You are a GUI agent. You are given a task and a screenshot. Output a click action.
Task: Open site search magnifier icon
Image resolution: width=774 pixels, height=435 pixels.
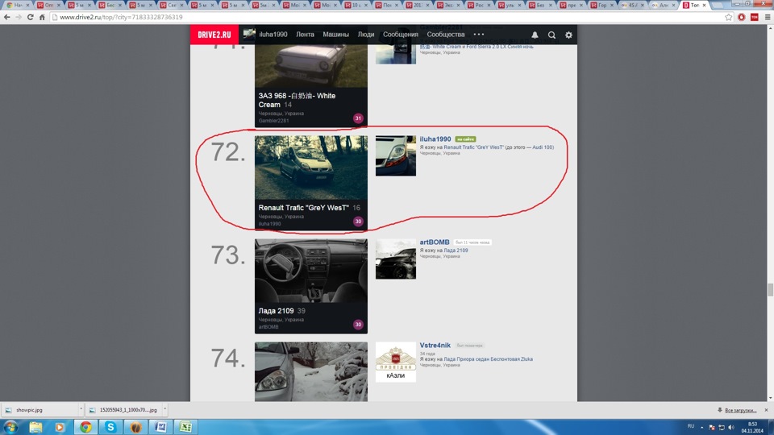tap(551, 35)
